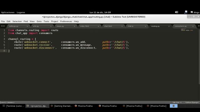This screenshot has height=112, width=200.
Task: Click the blue workspace icon in taskbar
Action: 174,106
